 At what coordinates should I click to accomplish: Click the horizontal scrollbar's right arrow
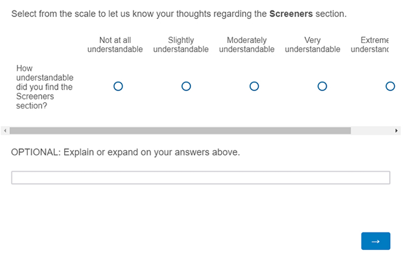[x=397, y=131]
